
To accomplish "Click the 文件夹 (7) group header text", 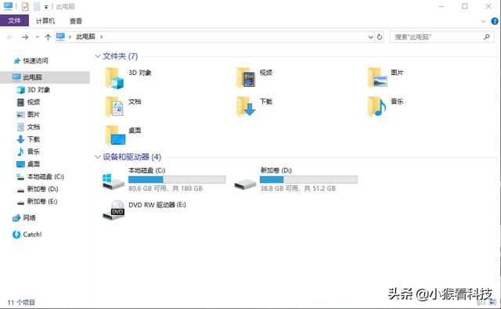I will [x=120, y=56].
